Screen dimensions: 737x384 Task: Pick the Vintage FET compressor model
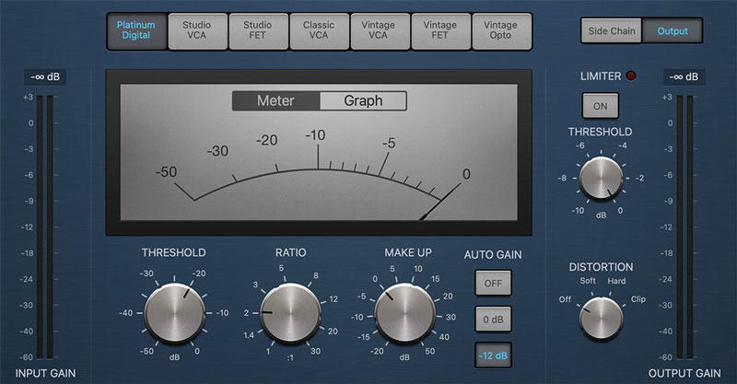439,30
